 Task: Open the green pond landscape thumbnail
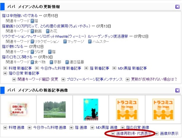coord(55,110)
